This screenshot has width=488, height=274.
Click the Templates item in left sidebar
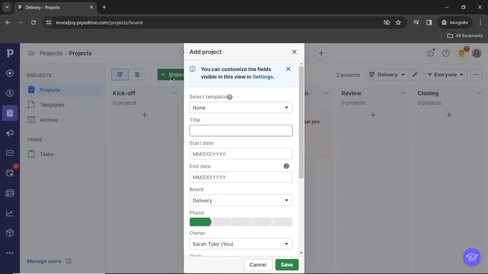[x=52, y=105]
